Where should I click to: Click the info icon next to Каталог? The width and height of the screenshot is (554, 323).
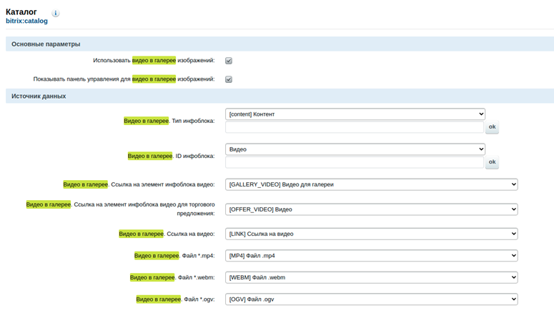[x=56, y=14]
